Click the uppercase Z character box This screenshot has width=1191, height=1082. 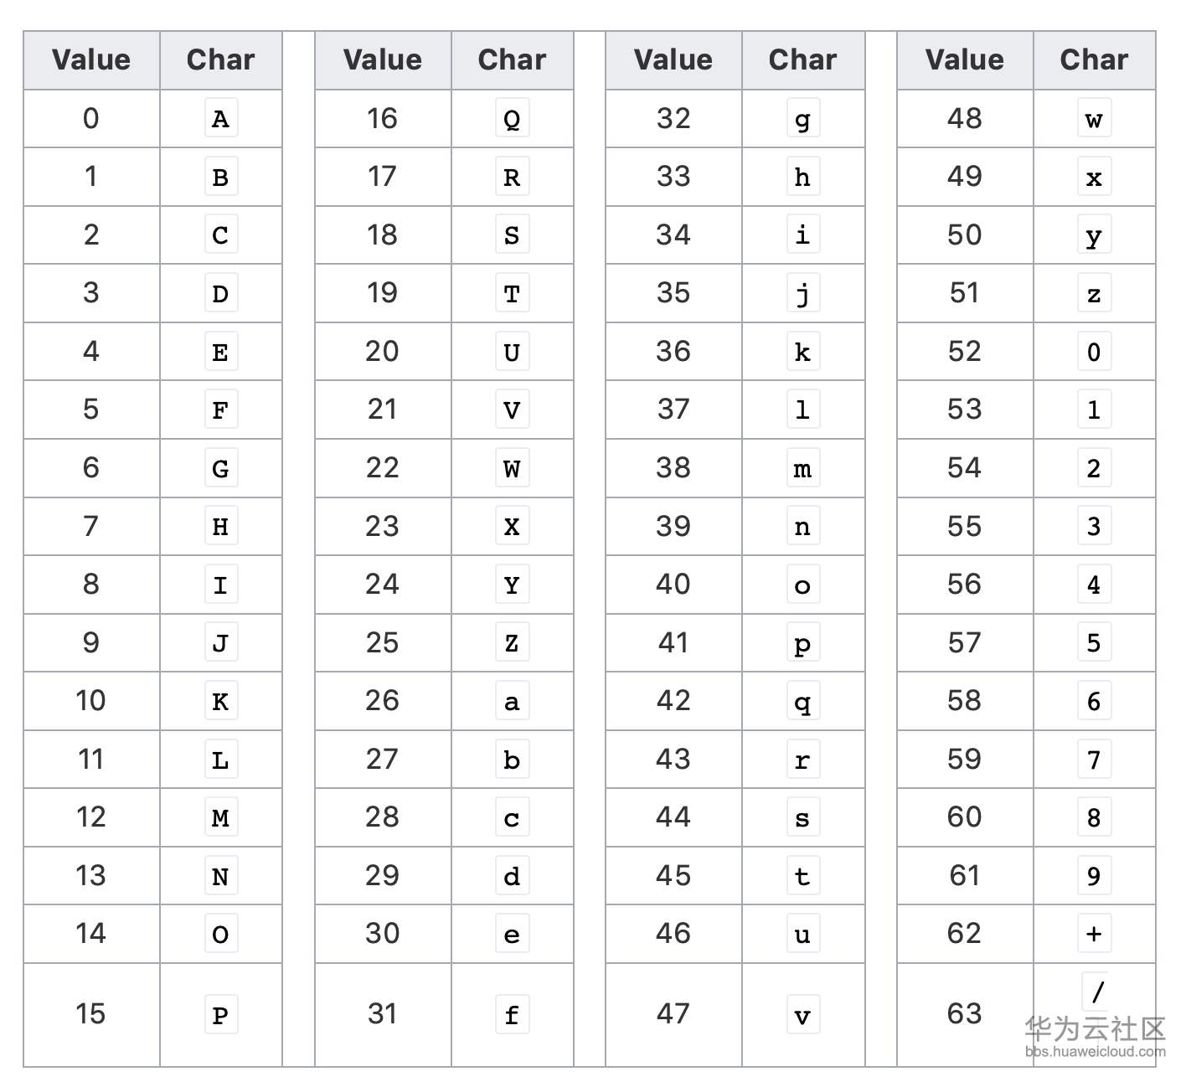click(512, 643)
